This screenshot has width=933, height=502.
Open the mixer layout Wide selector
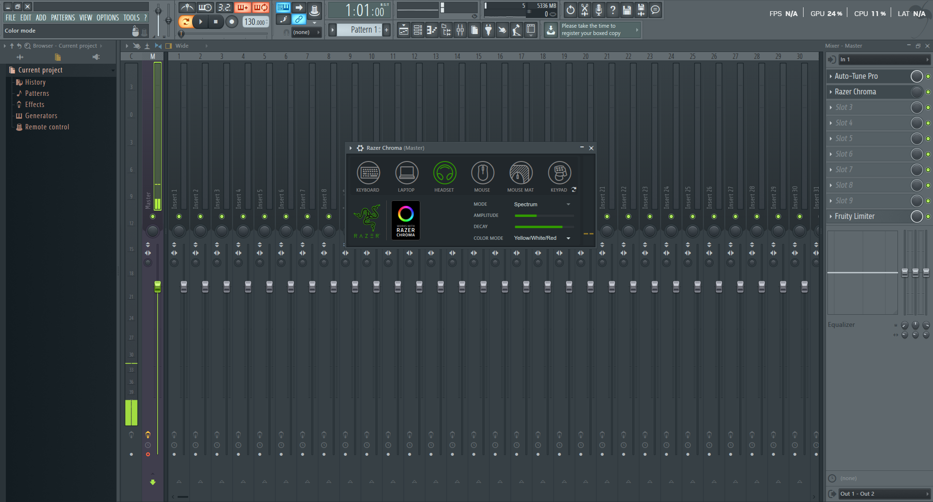pyautogui.click(x=187, y=46)
